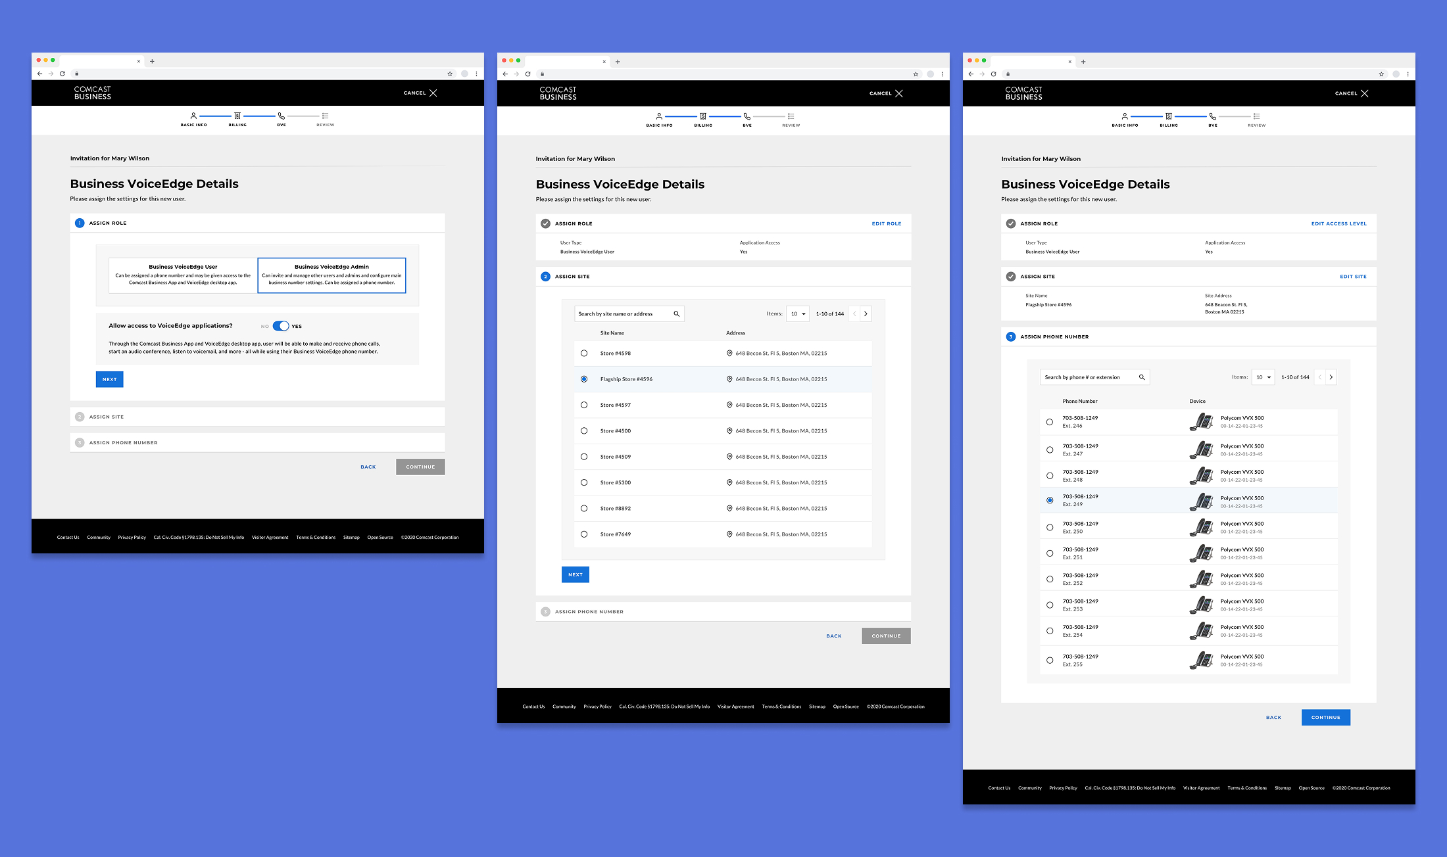The height and width of the screenshot is (857, 1447).
Task: Click the Cancel X icon in middle window
Action: (899, 93)
